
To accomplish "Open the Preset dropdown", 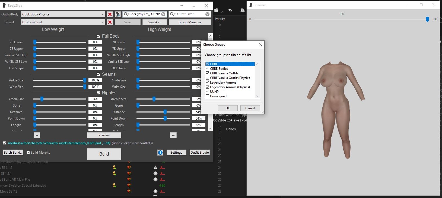I will coord(103,22).
